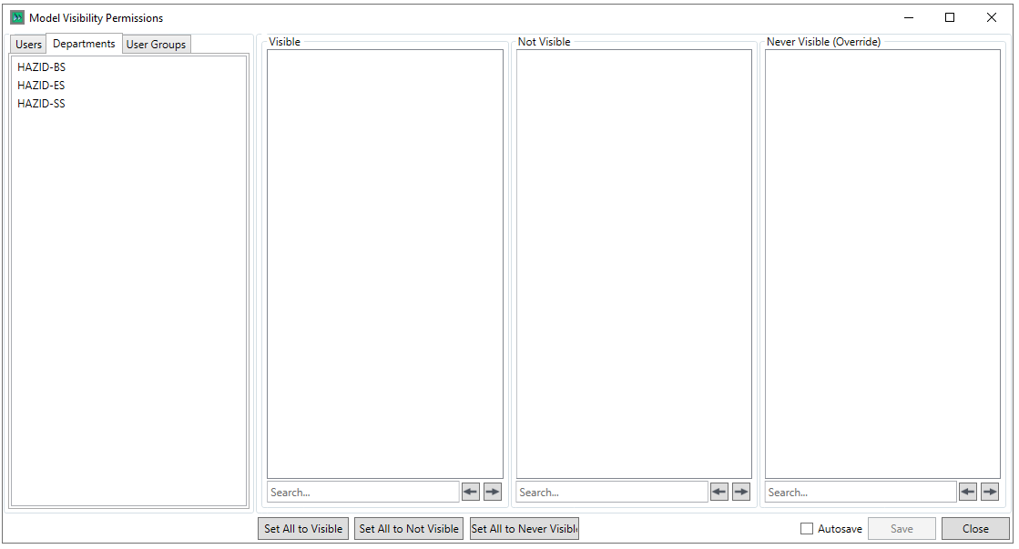This screenshot has height=549, width=1019.
Task: Focus the Visible list search field
Action: click(362, 493)
